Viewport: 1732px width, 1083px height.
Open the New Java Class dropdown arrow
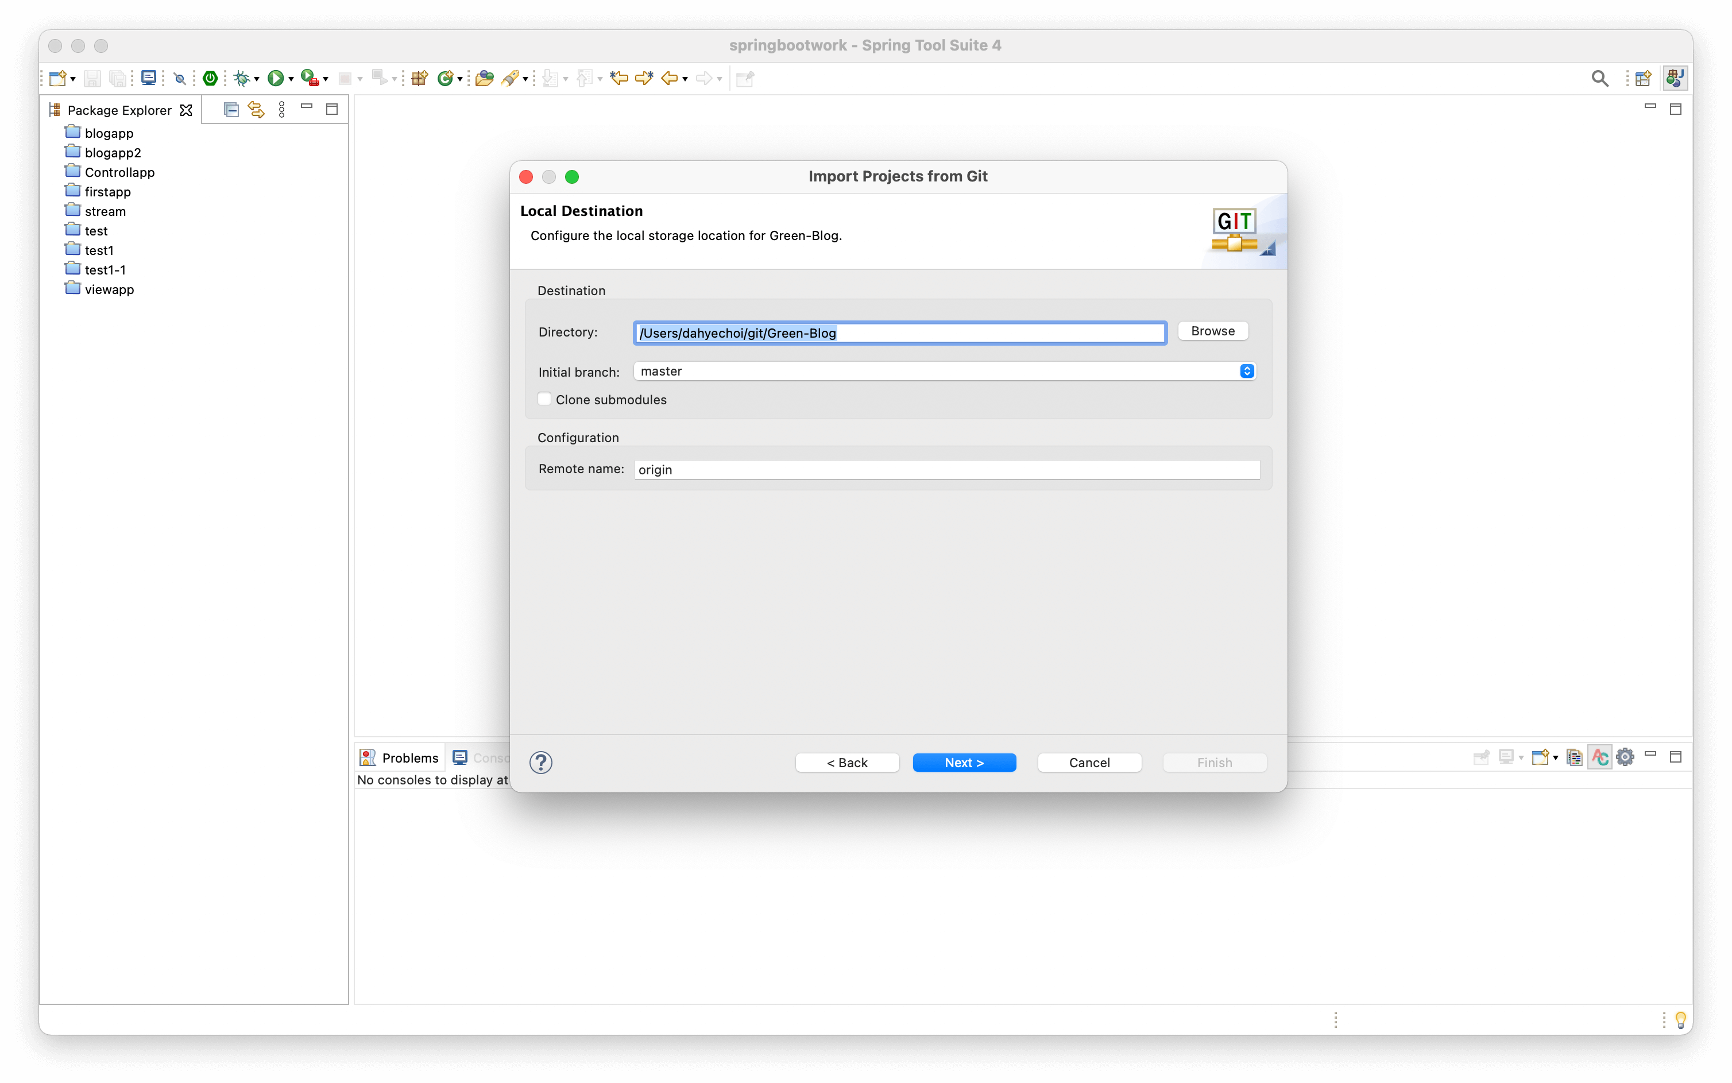click(x=460, y=79)
